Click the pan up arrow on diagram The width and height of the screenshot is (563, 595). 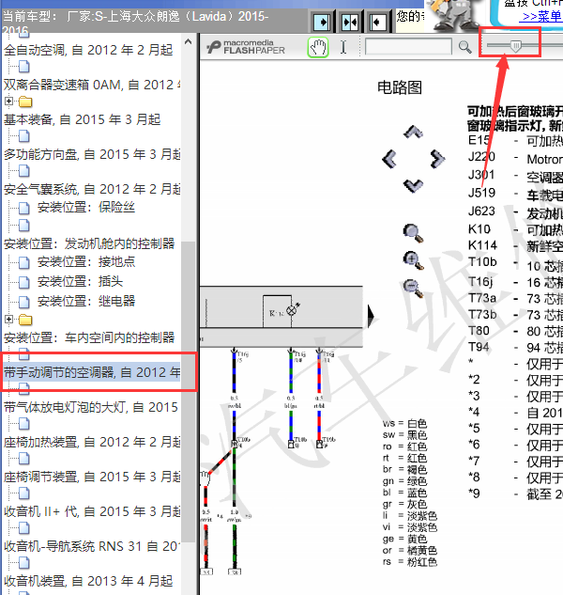pyautogui.click(x=414, y=132)
